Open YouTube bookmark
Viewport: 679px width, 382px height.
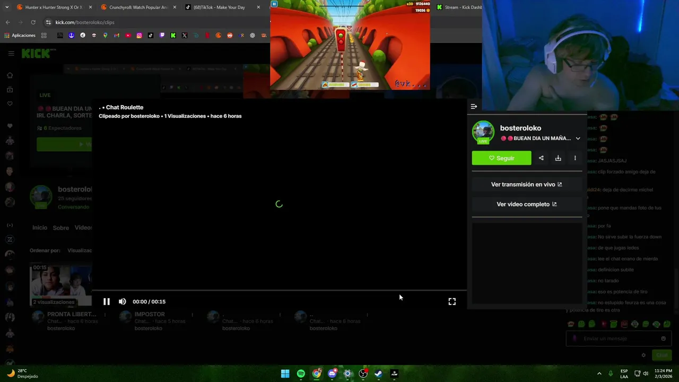[128, 36]
